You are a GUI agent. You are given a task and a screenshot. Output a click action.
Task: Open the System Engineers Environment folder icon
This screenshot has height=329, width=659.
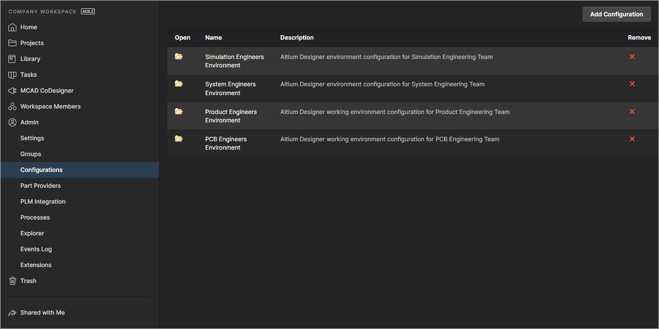(179, 84)
